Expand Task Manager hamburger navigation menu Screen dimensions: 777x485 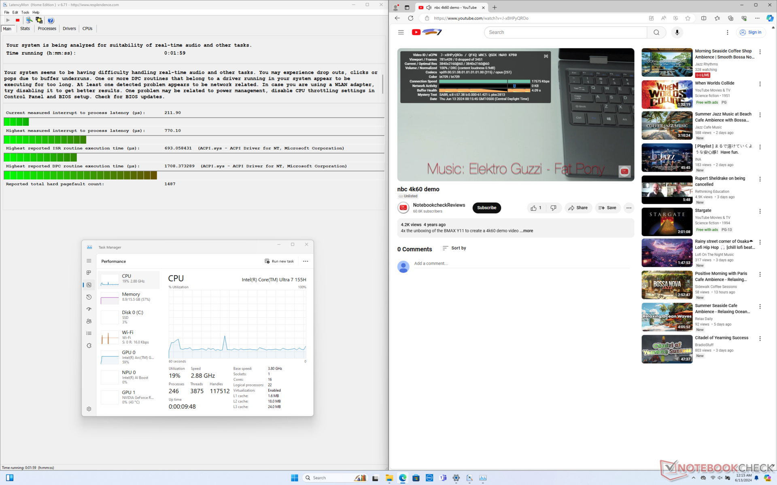coord(89,261)
